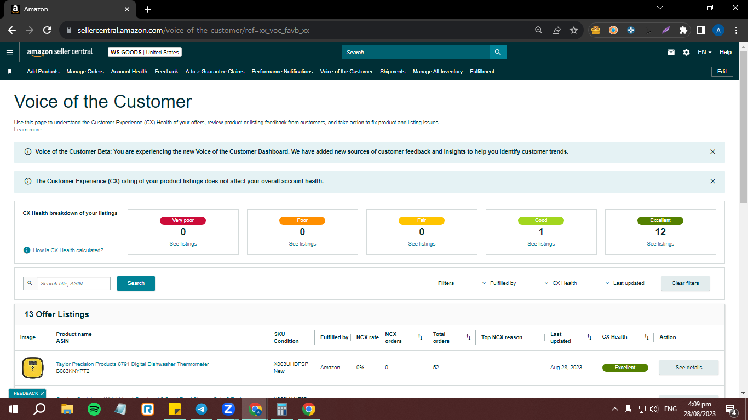Open the EN language dropdown
Viewport: 748px width, 420px height.
click(705, 52)
